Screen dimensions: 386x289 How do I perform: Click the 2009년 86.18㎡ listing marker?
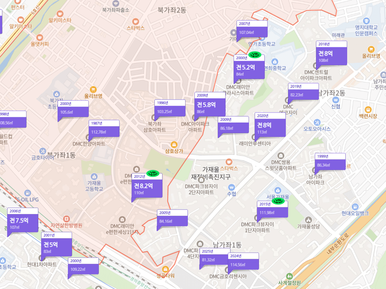(x=233, y=125)
